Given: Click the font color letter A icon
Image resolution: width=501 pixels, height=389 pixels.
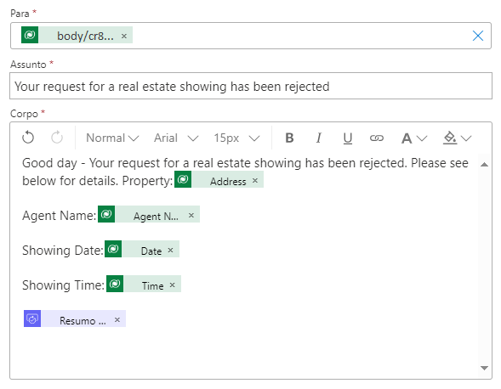Looking at the screenshot, I should [407, 138].
